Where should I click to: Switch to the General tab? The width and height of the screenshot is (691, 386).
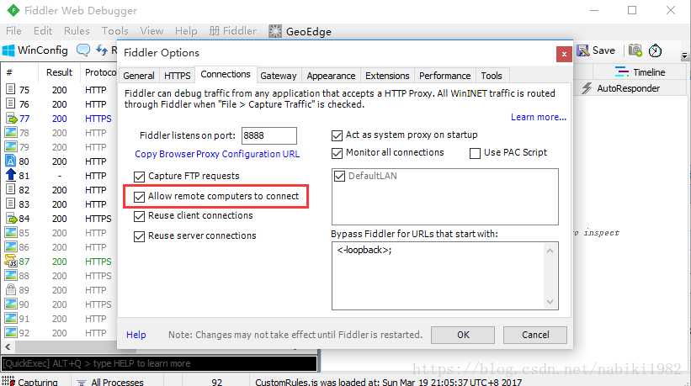point(139,76)
